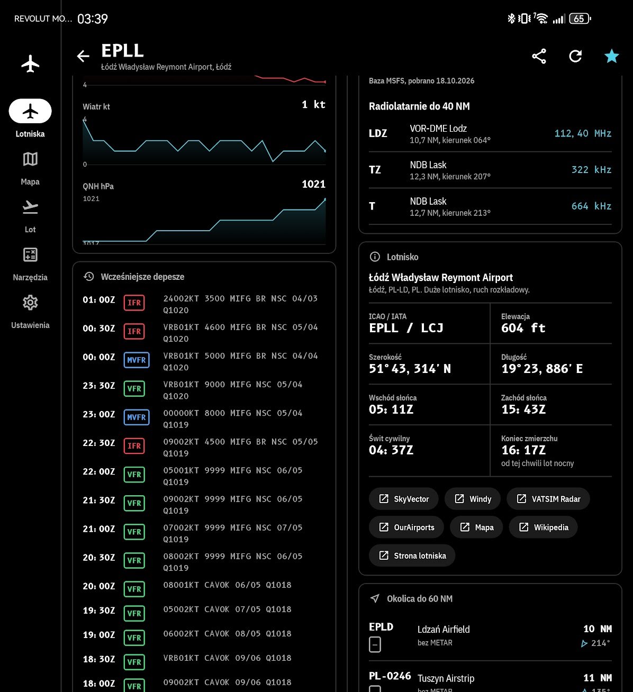Tap the bearing arrow icon beside 214°
The width and height of the screenshot is (633, 692).
[x=584, y=643]
